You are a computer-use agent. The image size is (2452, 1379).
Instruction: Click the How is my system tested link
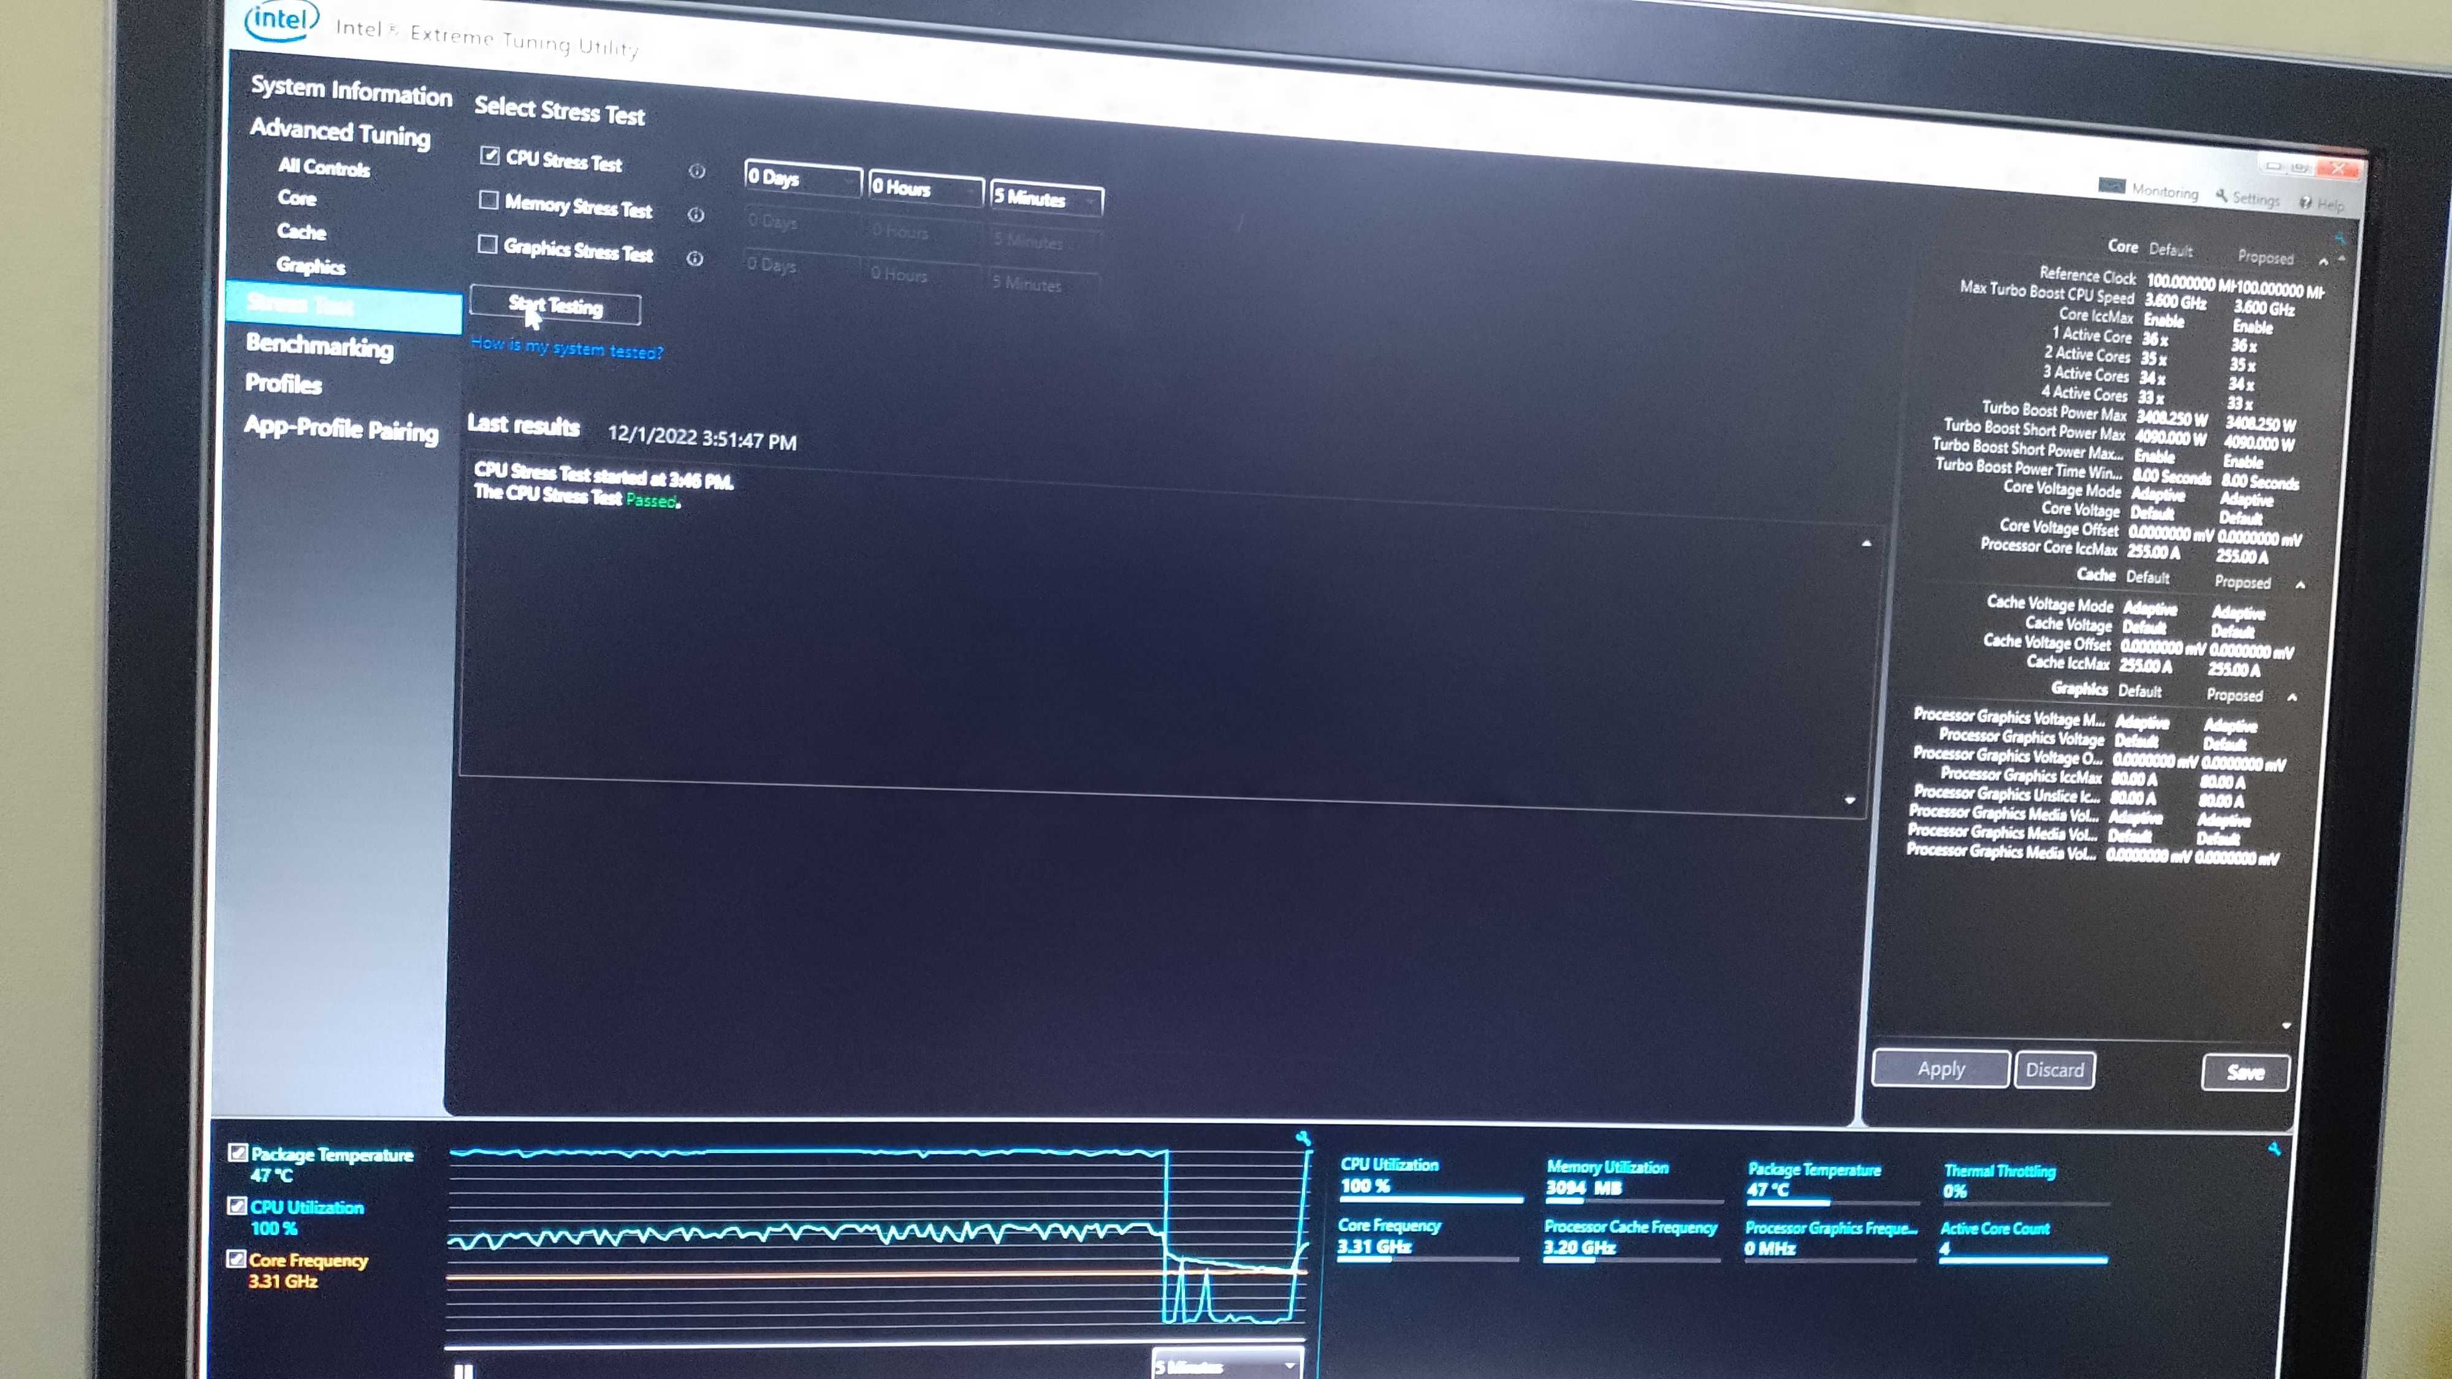click(566, 349)
